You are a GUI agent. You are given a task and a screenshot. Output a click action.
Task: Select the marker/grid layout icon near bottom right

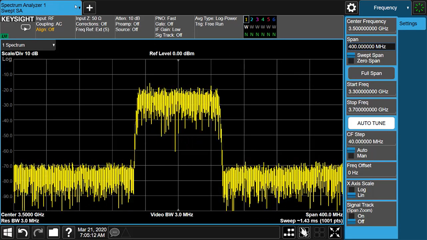click(x=289, y=232)
